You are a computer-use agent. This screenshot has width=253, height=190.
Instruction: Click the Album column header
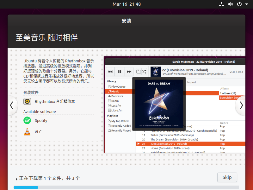click(x=225, y=89)
